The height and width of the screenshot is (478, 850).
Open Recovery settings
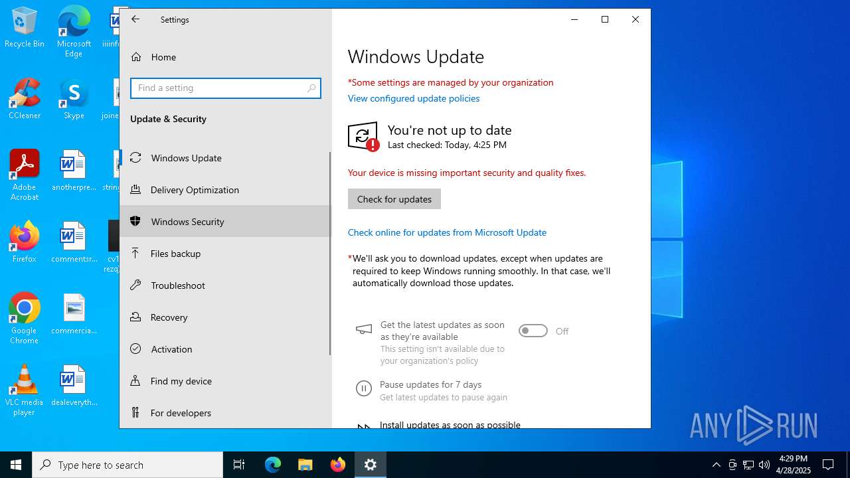coord(225,317)
